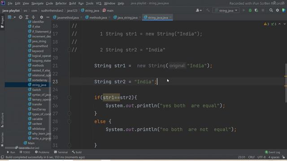Fold the if block at line 25

[x=70, y=97]
